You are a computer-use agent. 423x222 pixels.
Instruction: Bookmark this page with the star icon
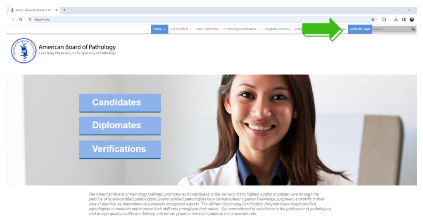(373, 19)
